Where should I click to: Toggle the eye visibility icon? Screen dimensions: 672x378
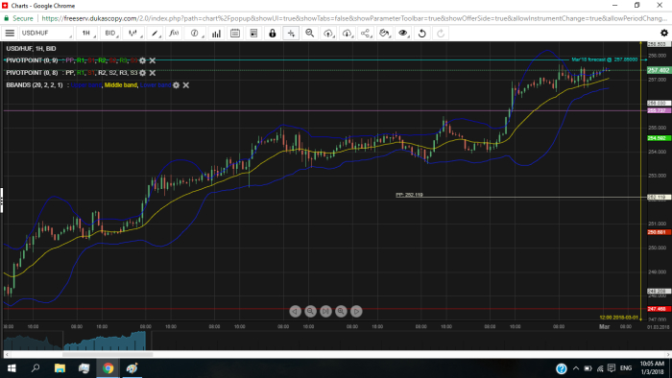(403, 33)
